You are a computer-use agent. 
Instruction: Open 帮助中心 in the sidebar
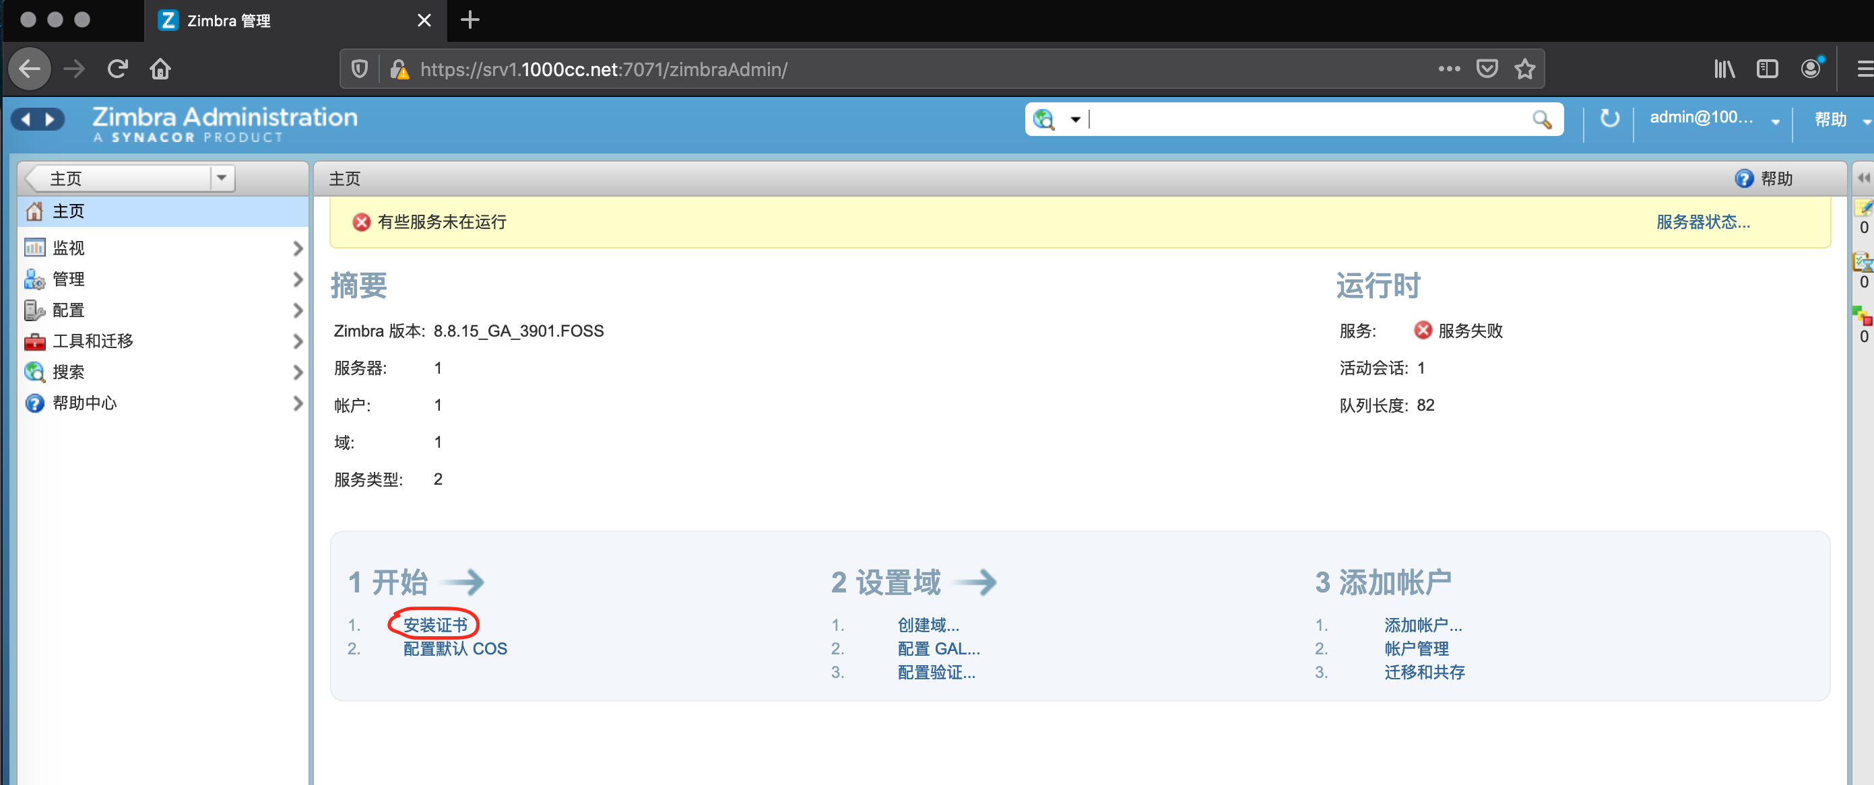coord(84,403)
